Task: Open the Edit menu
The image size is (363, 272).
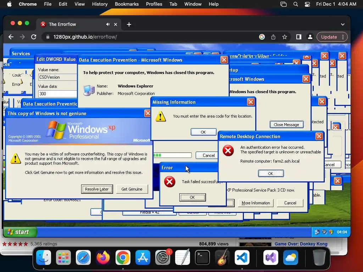Action: tap(63, 4)
